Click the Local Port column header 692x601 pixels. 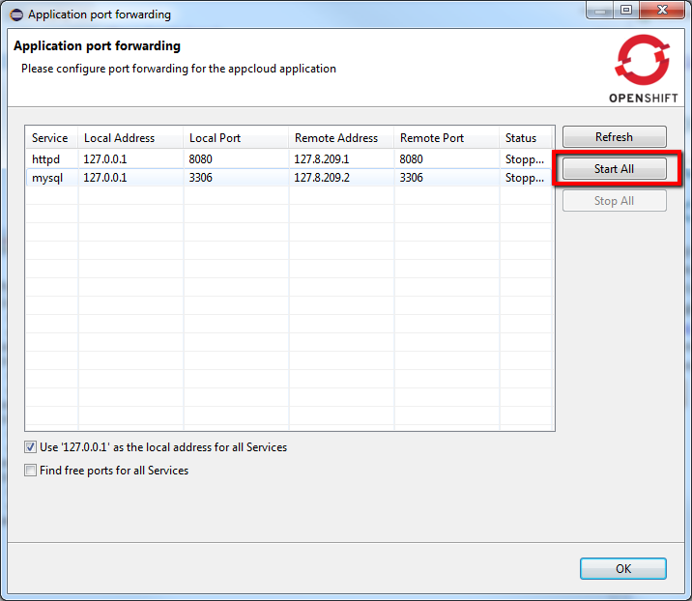tap(216, 138)
